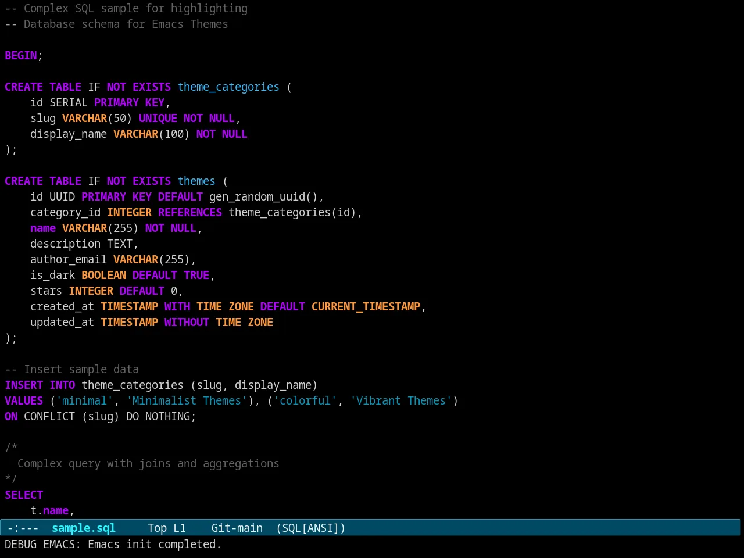Image resolution: width=744 pixels, height=558 pixels.
Task: Click VARCHAR(100) on the display_name line
Action: click(x=152, y=134)
